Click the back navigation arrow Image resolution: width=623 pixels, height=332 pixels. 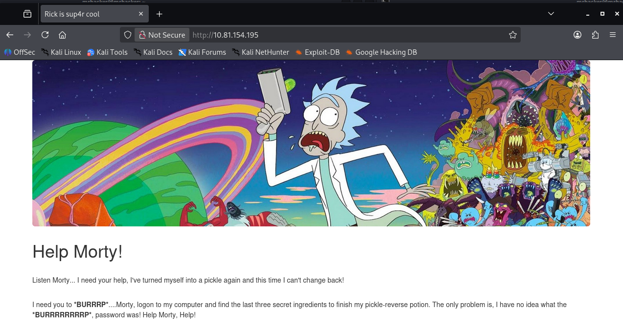coord(10,35)
